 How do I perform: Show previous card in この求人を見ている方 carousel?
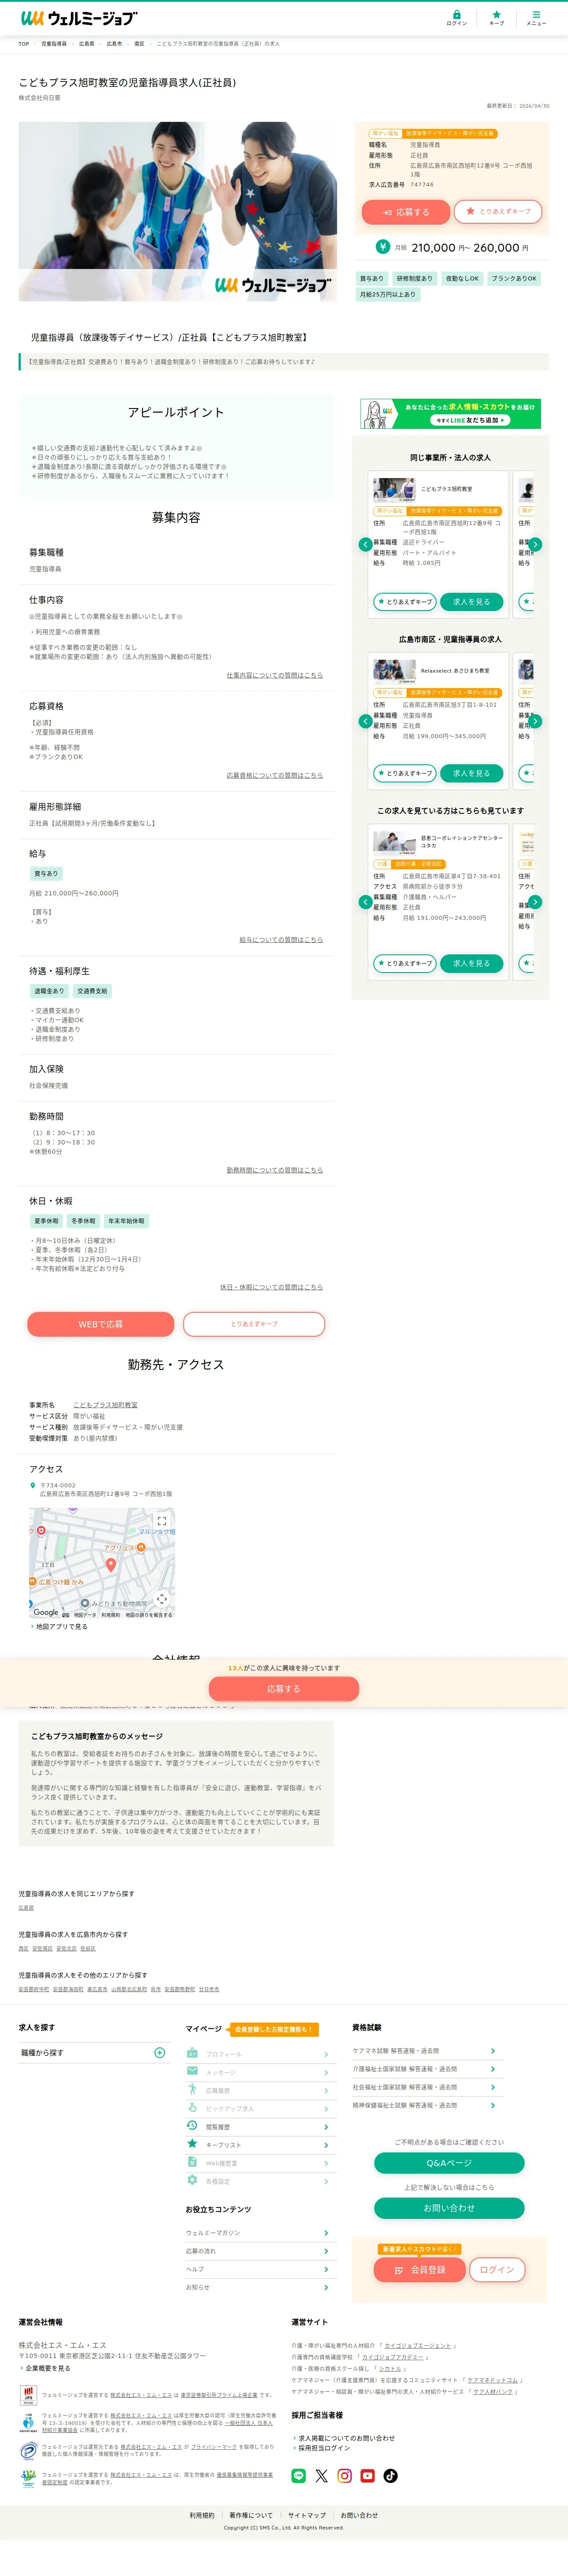tap(365, 902)
